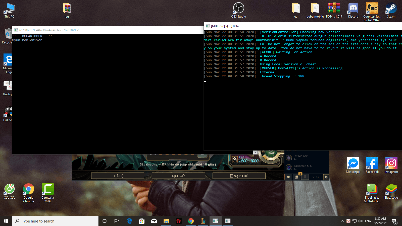Open the volume control in the tray
This screenshot has height=226, width=402.
tap(360, 221)
